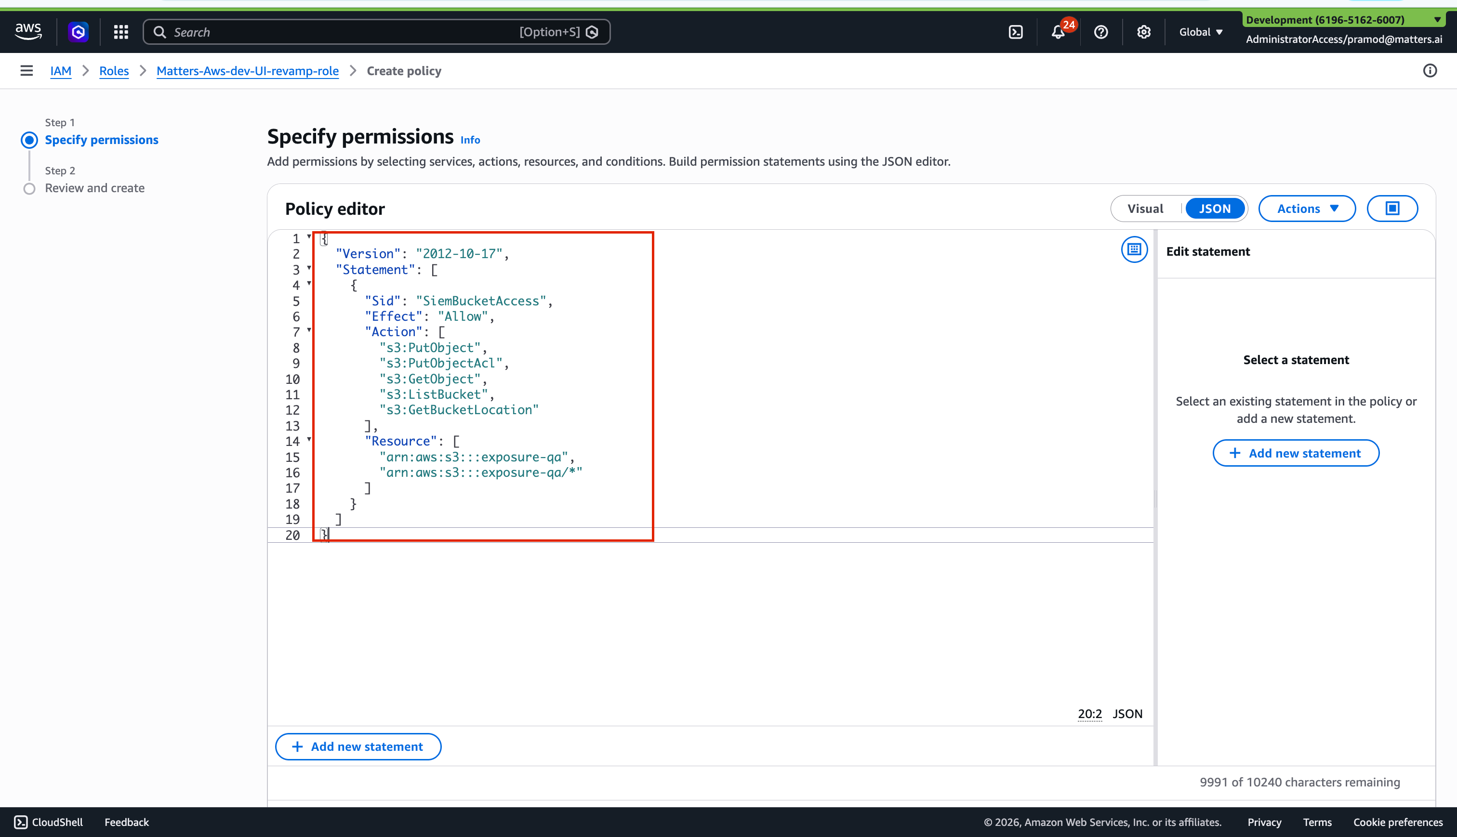The image size is (1457, 837).
Task: Open the Matters-Aws-dev-UI-revamp-role breadcrumb
Action: [x=247, y=71]
